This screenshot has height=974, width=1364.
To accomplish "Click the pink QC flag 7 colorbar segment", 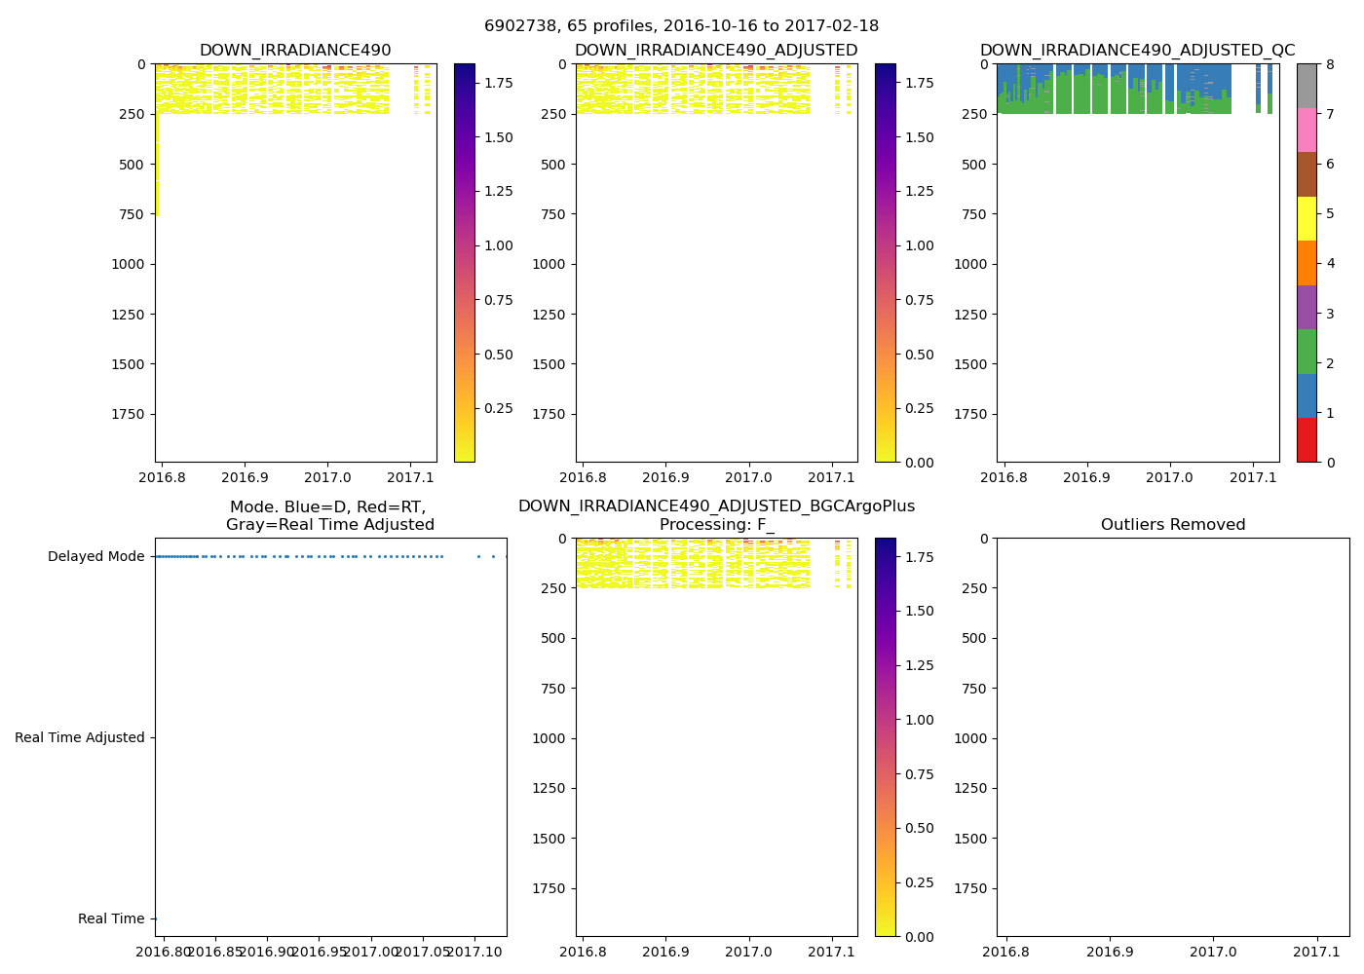I will tap(1307, 131).
